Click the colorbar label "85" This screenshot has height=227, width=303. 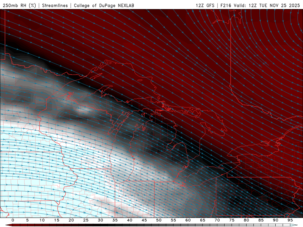[x=261, y=220]
